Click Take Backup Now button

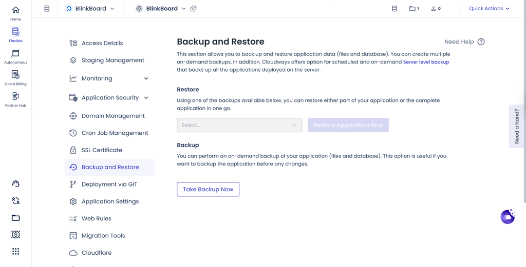tap(208, 190)
